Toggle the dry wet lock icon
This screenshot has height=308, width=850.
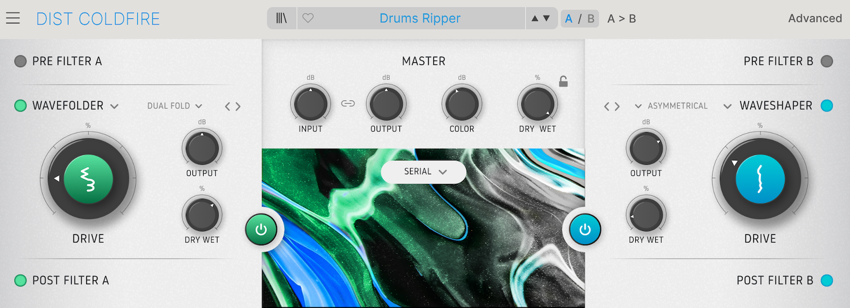(564, 82)
